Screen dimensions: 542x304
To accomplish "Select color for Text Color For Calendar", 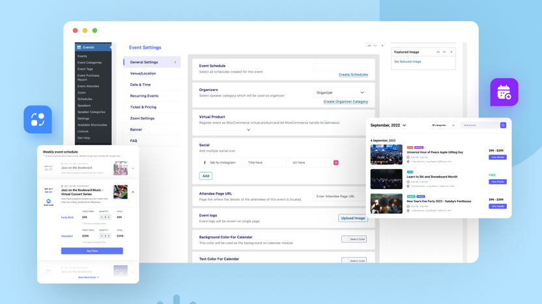I will point(354,260).
